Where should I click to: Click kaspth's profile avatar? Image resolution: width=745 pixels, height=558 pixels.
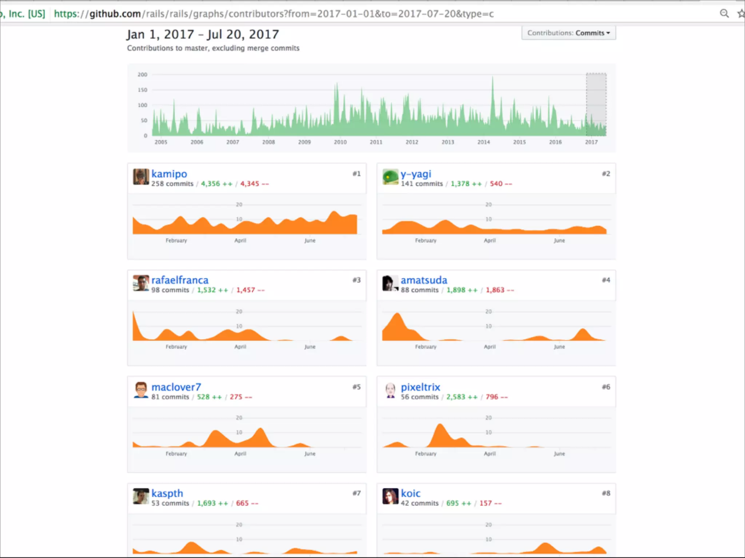[x=141, y=496]
